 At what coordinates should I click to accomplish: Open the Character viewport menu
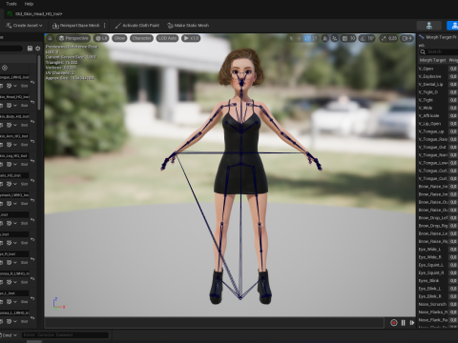point(141,38)
